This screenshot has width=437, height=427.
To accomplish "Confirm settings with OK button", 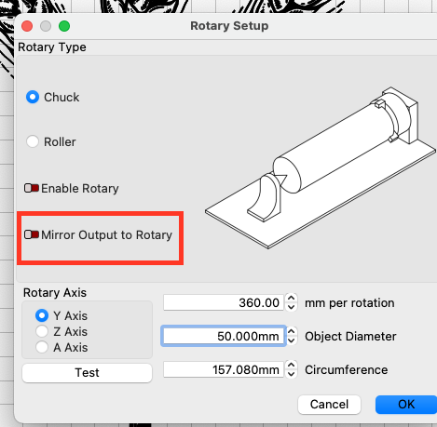I will click(x=406, y=405).
